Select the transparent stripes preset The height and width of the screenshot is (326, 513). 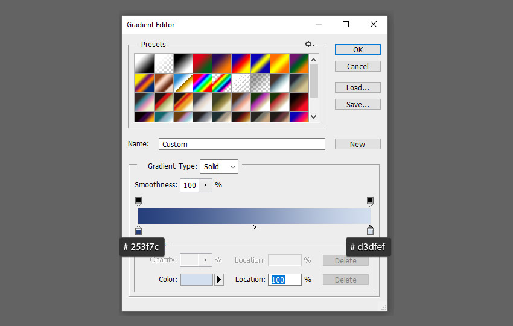click(x=241, y=83)
